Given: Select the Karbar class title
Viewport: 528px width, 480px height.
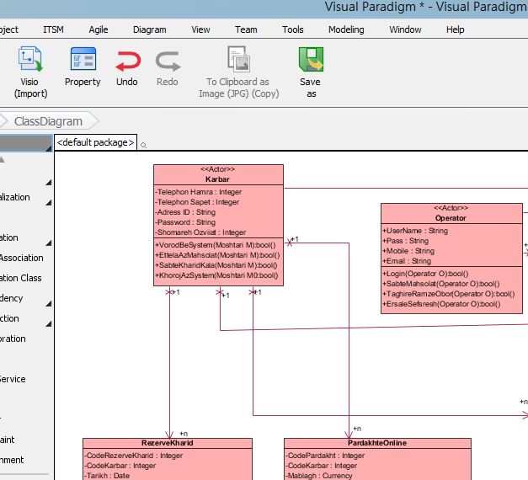Looking at the screenshot, I should (217, 179).
